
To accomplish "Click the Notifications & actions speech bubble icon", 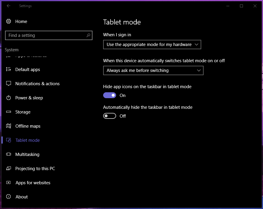I will 9,84.
